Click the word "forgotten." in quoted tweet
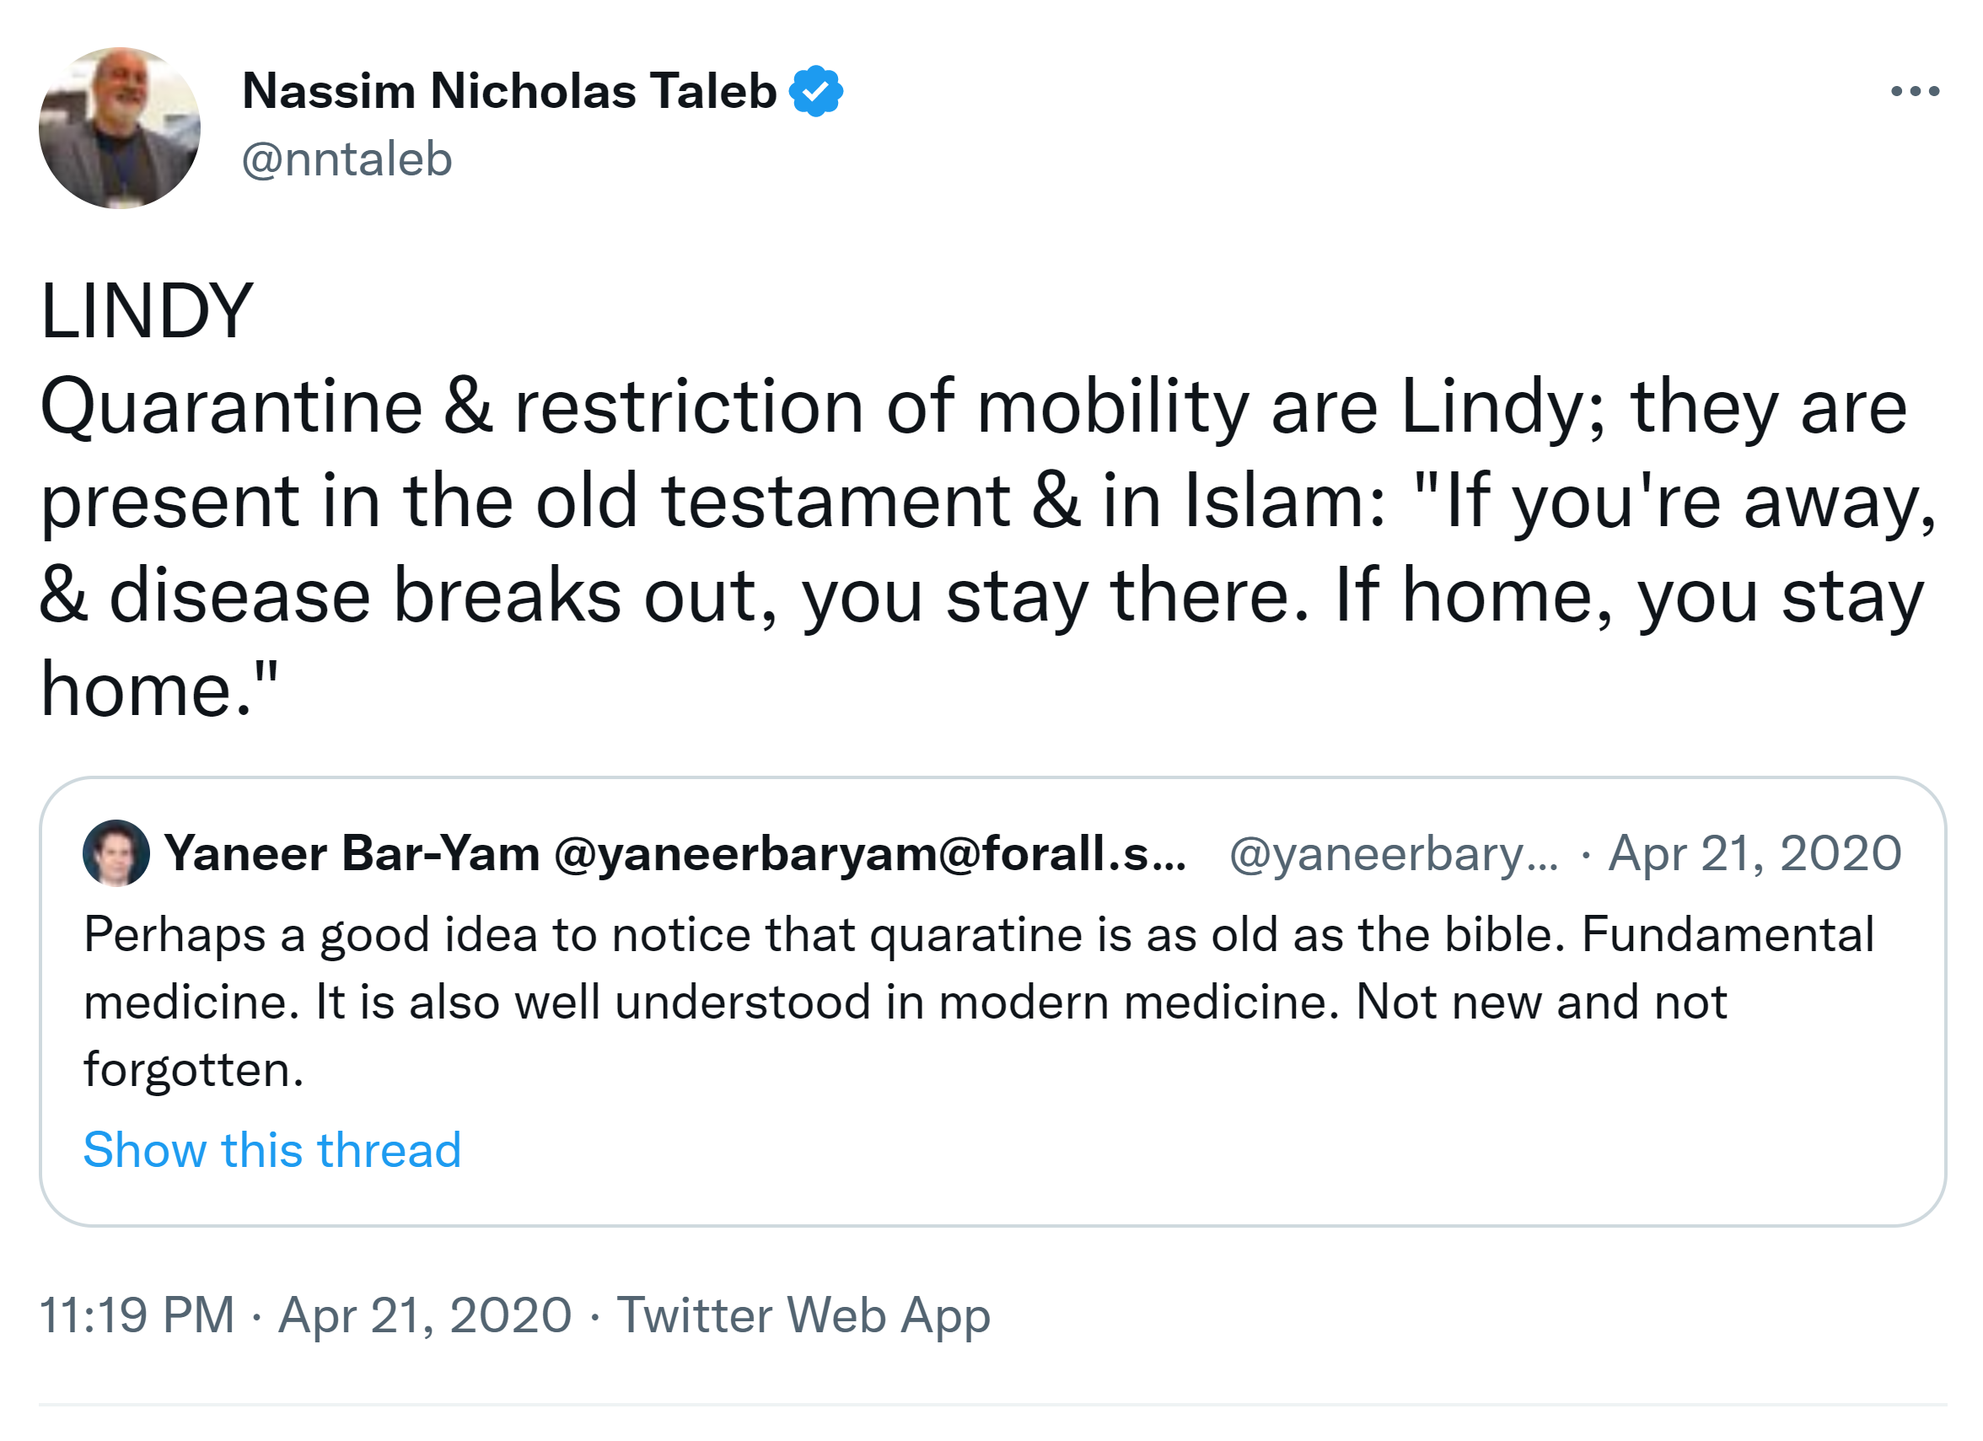Viewport: 1983px width, 1441px height. click(193, 1068)
